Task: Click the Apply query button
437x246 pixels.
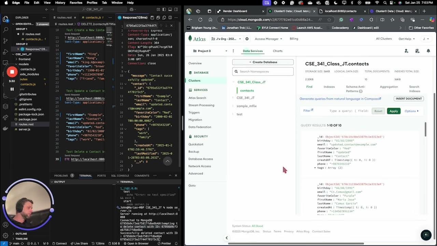Action: pos(394,111)
